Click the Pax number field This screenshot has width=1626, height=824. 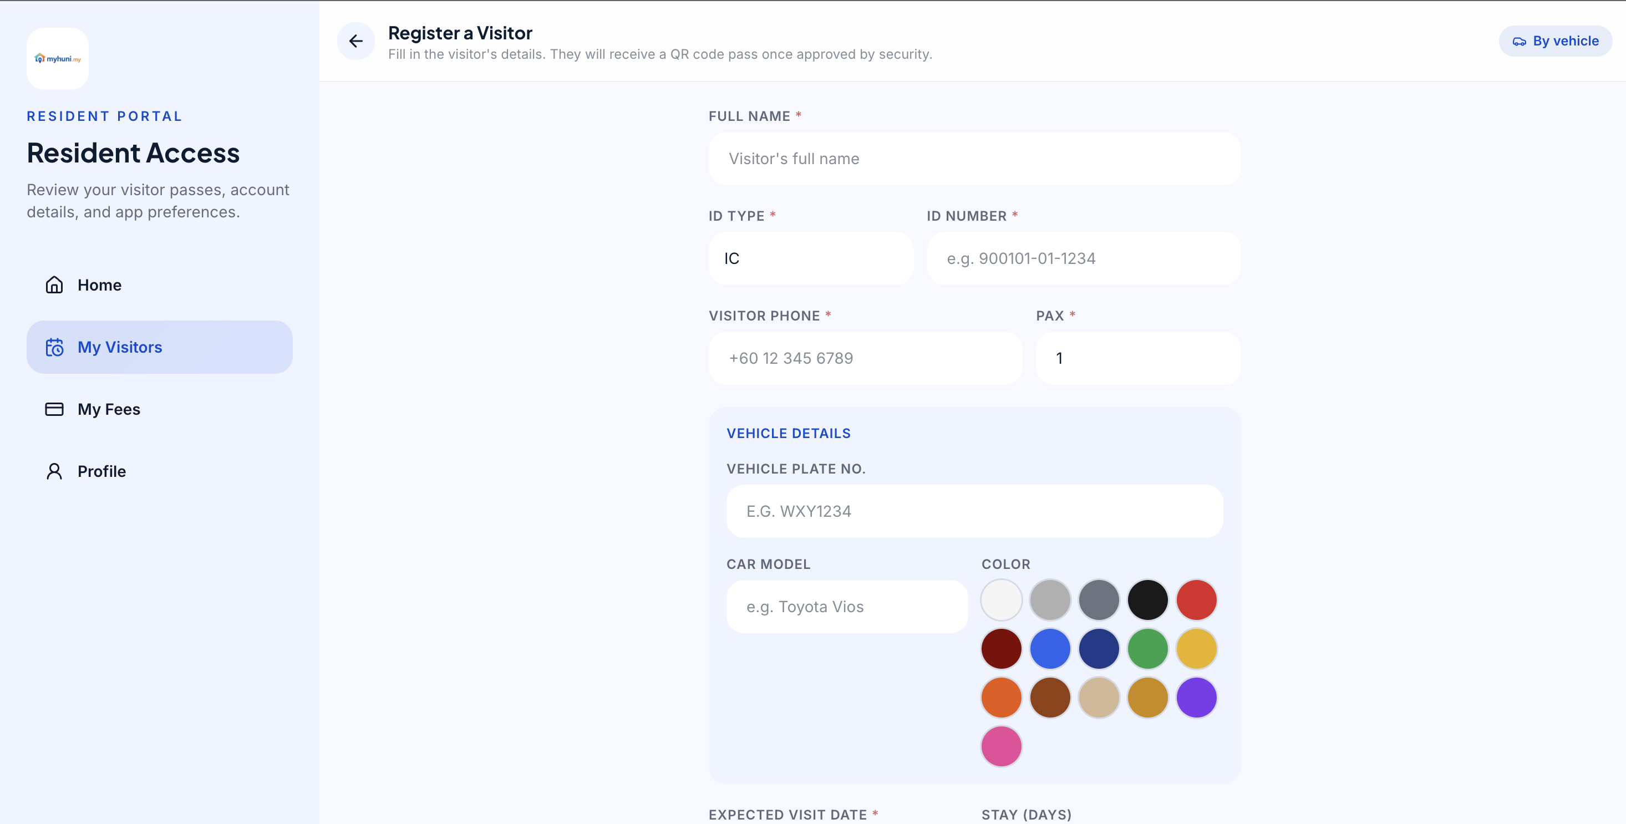[1137, 358]
